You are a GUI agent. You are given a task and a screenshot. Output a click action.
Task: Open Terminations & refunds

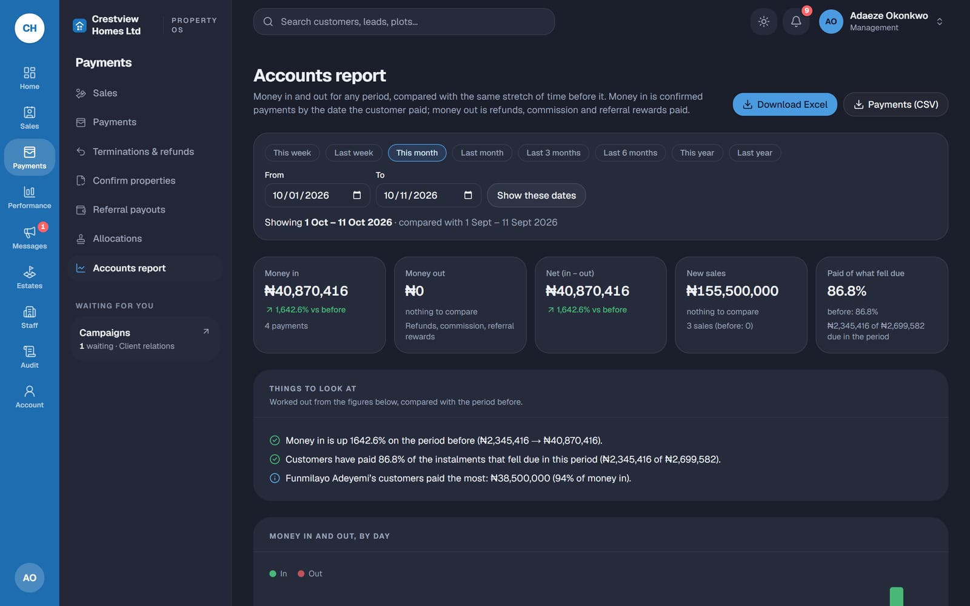(145, 151)
